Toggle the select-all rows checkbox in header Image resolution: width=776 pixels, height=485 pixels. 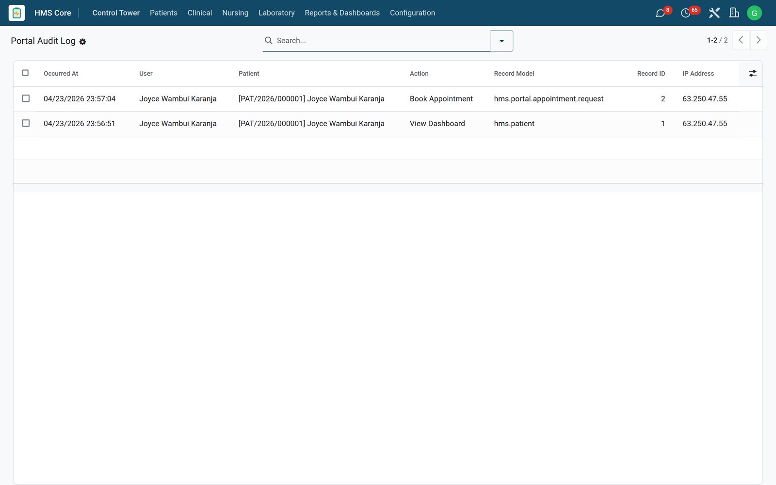26,73
